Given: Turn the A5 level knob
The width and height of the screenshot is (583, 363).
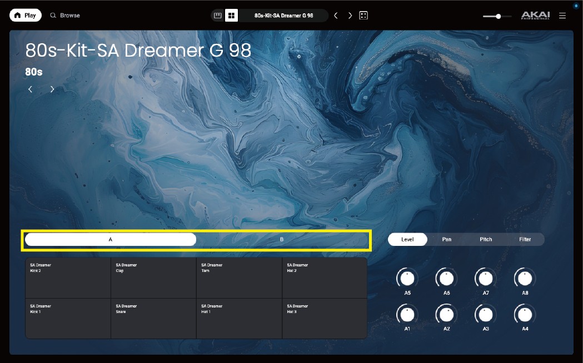Looking at the screenshot, I should tap(407, 278).
